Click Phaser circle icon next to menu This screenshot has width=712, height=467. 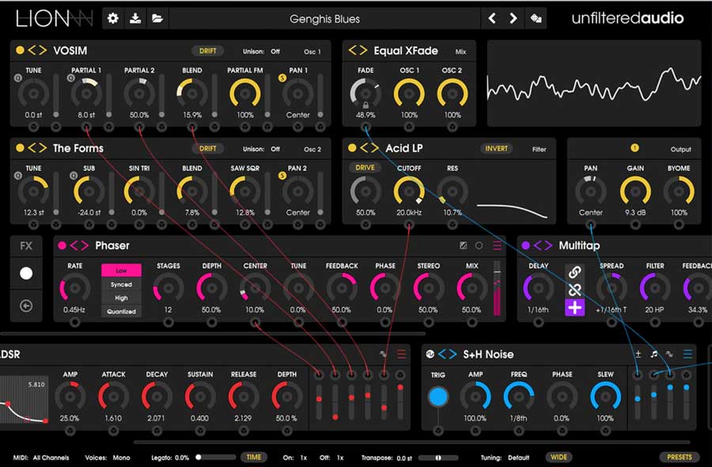tap(479, 245)
